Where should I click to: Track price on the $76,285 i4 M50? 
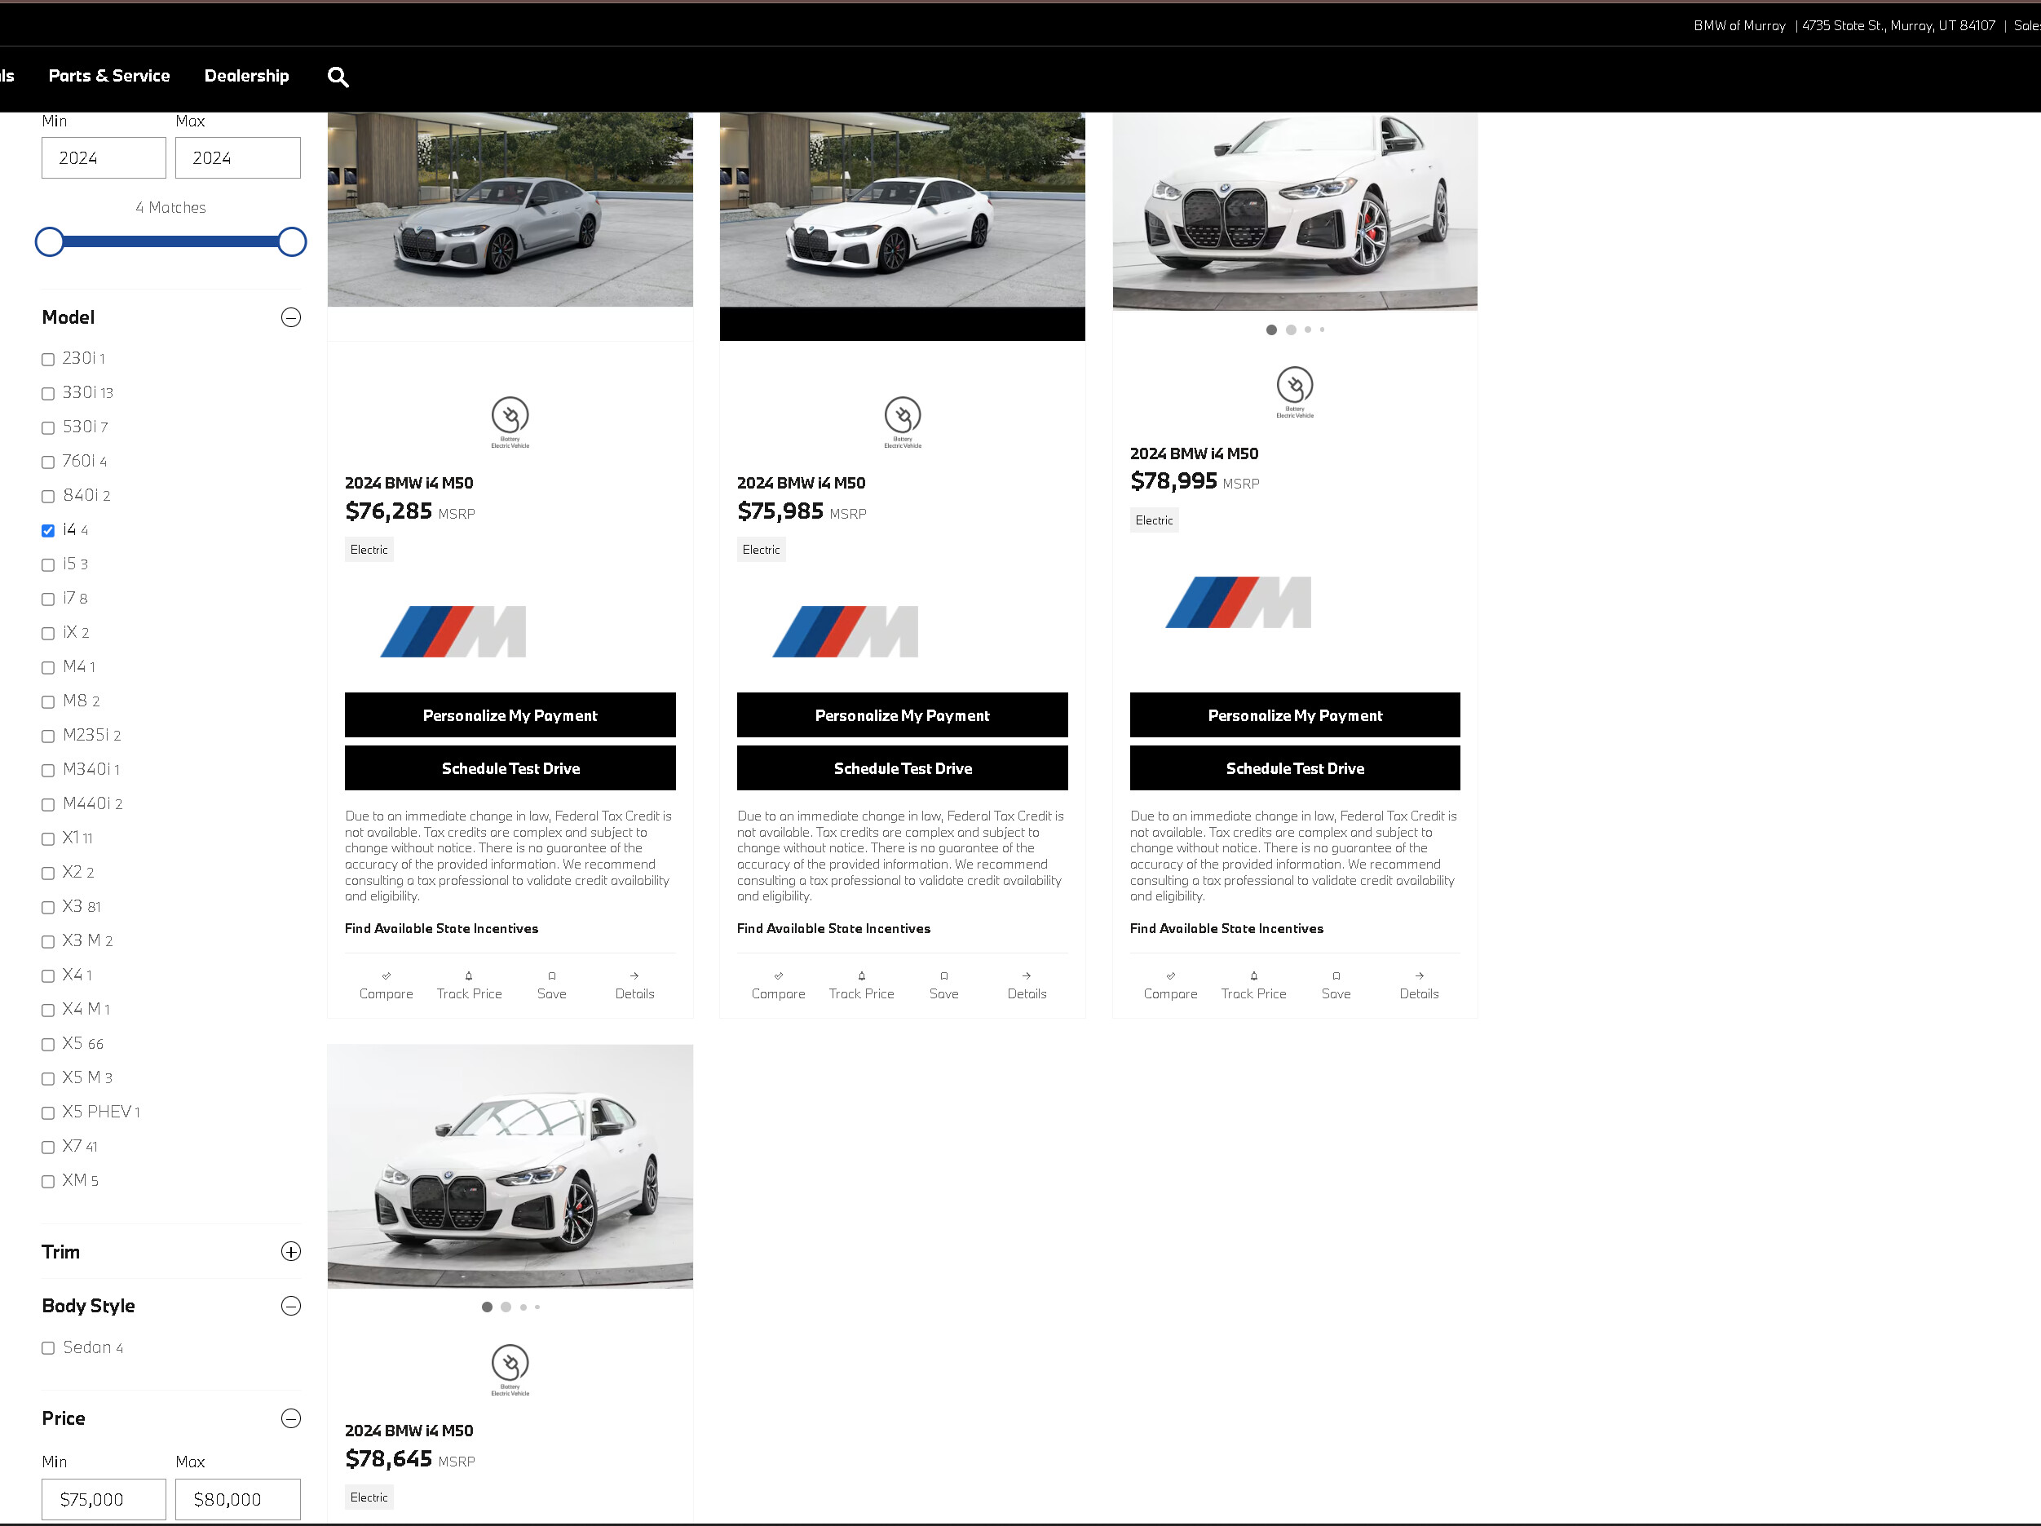(x=469, y=986)
